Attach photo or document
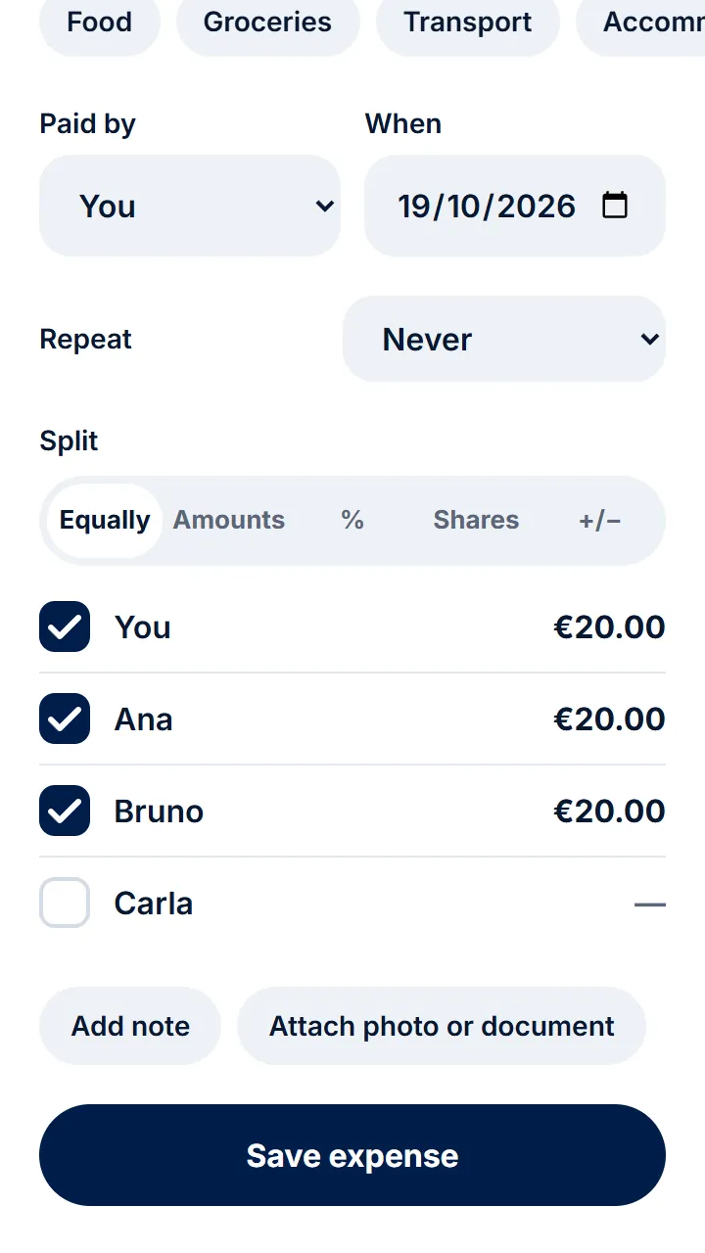Viewport: 705px width, 1253px height. pyautogui.click(x=442, y=1026)
